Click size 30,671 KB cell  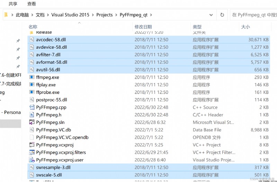[x=258, y=40]
